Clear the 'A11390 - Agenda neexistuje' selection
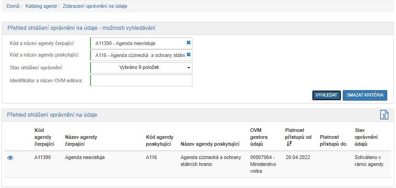This screenshot has width=396, height=188. pyautogui.click(x=188, y=43)
